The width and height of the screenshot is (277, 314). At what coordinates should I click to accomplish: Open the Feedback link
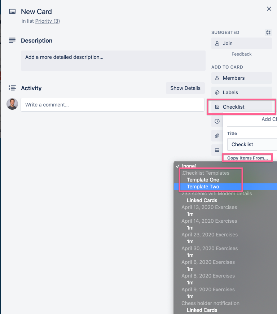tap(242, 54)
